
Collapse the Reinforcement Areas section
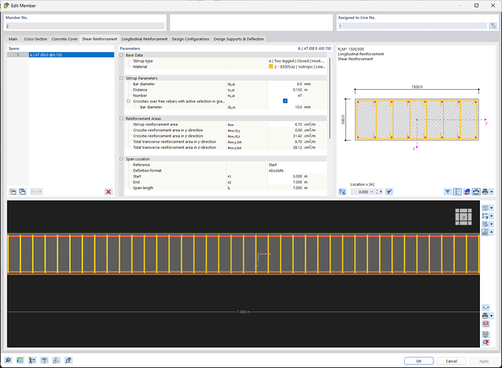[x=121, y=118]
